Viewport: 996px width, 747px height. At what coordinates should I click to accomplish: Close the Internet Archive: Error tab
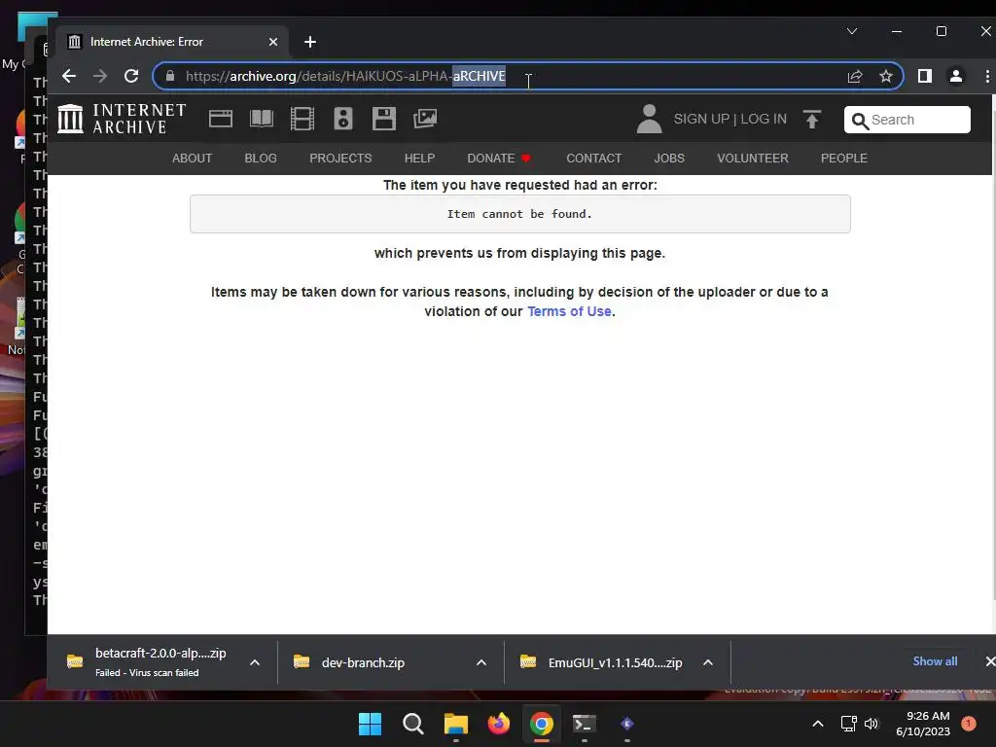tap(273, 42)
